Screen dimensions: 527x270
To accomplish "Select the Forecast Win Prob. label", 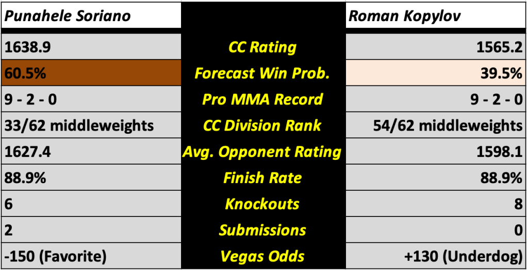I will click(262, 74).
